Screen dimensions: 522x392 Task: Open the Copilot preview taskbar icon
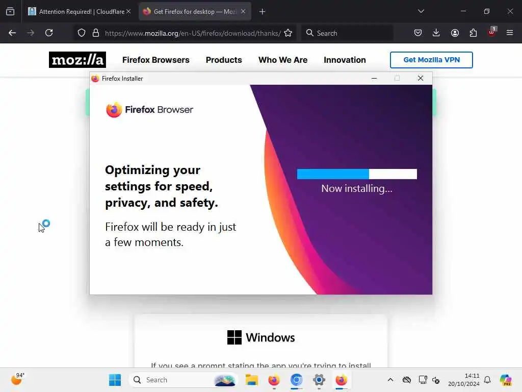pyautogui.click(x=506, y=380)
